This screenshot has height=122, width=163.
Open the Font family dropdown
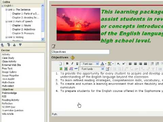pos(92,69)
